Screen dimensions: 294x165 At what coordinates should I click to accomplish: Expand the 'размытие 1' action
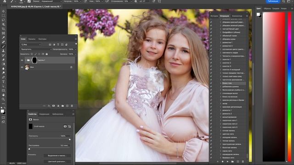point(220,43)
